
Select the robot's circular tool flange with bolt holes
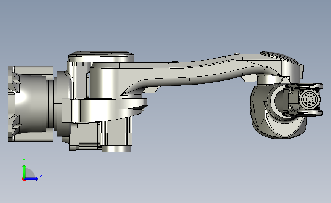point(309,99)
